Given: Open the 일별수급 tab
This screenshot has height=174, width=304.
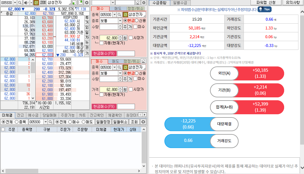Looking at the screenshot, I should (180, 3).
